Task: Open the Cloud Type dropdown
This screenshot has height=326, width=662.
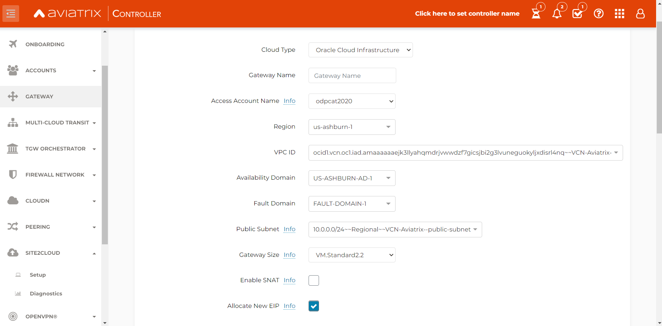Action: [x=360, y=50]
